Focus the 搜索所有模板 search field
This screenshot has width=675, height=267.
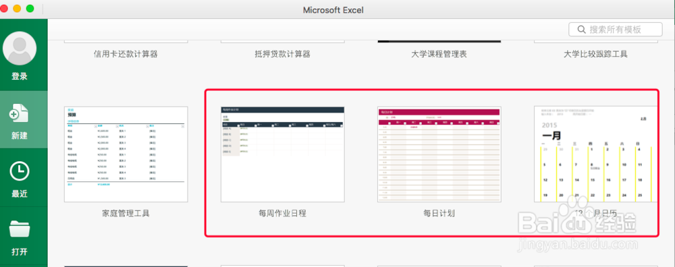pos(615,29)
